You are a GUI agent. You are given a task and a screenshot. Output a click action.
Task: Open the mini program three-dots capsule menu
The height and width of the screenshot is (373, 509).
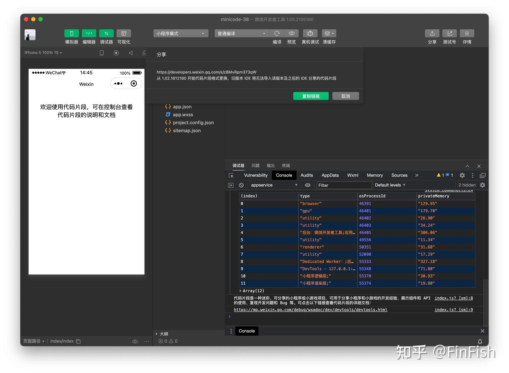click(118, 83)
